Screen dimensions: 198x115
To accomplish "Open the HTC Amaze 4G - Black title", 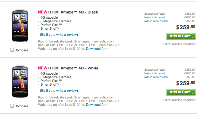I will point(73,12).
